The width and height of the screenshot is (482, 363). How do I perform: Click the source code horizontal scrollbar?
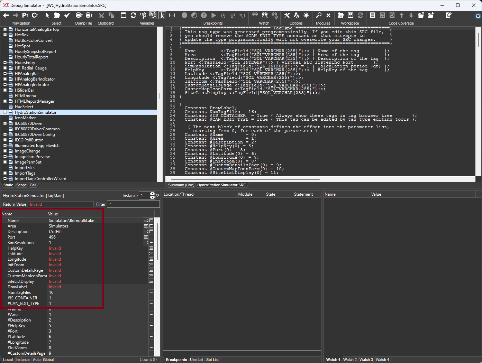[x=242, y=179]
